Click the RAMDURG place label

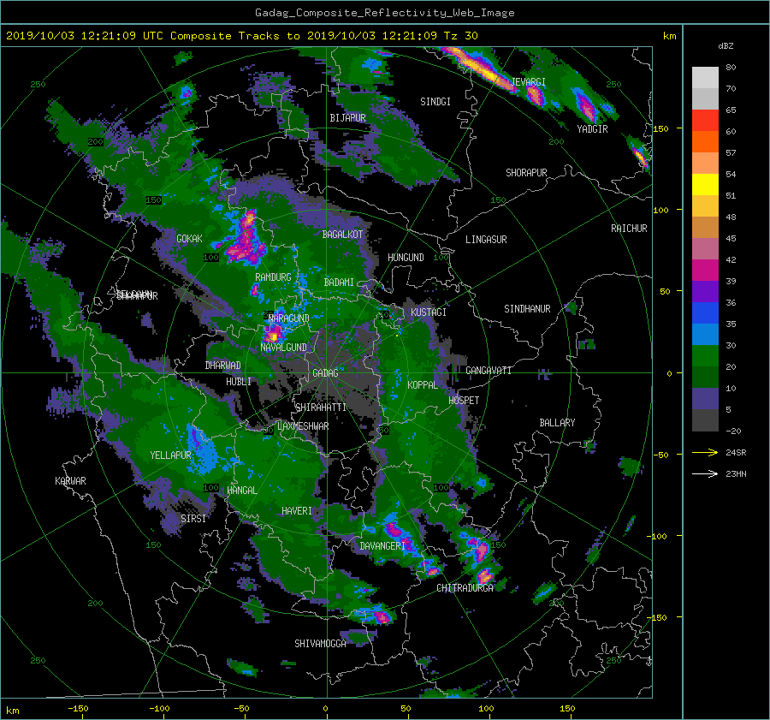[x=273, y=277]
